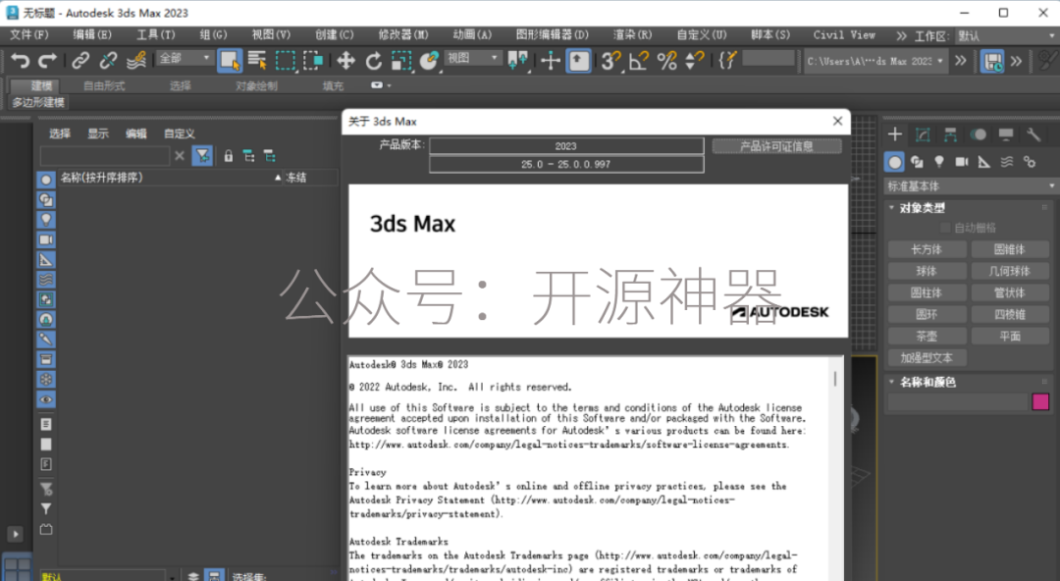Image resolution: width=1060 pixels, height=581 pixels.
Task: Open the Select by Name list
Action: pyautogui.click(x=257, y=61)
